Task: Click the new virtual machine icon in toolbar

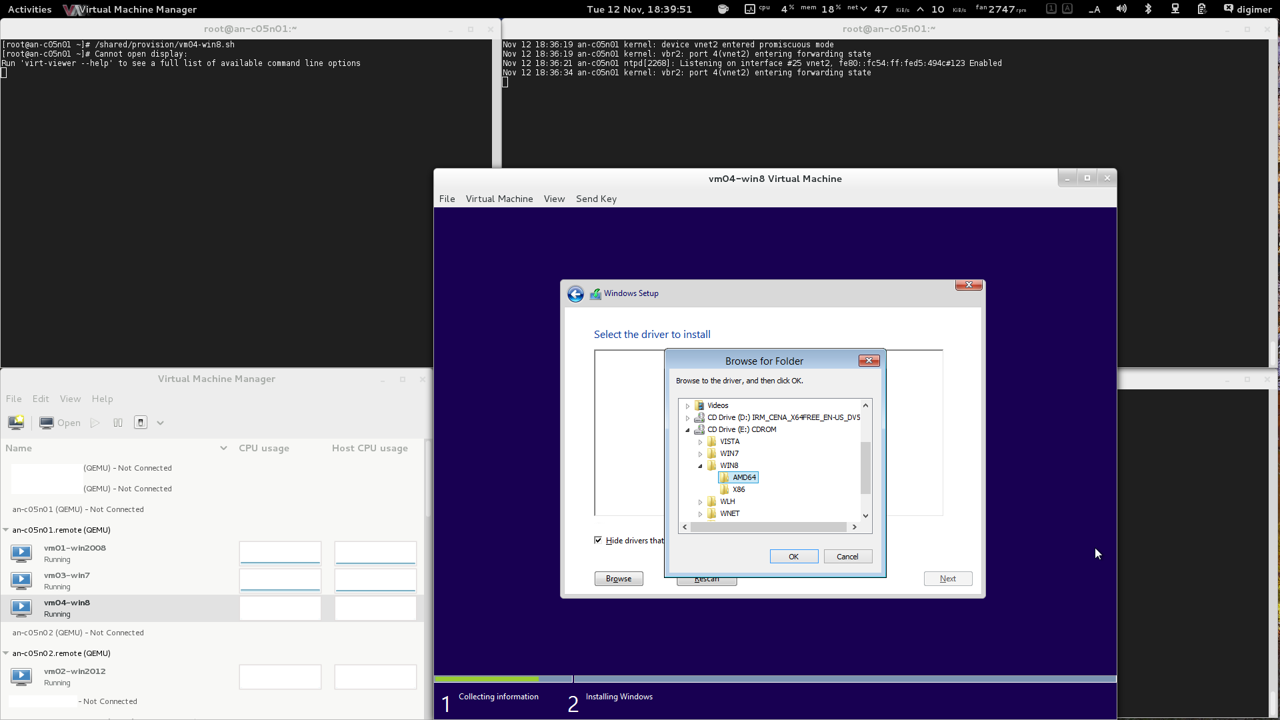Action: [16, 423]
